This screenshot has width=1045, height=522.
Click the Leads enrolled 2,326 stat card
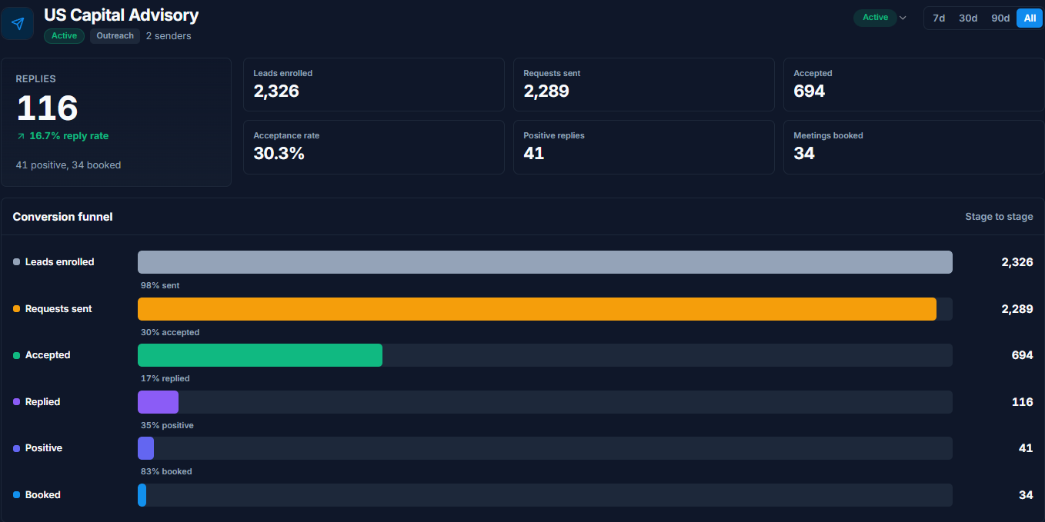(374, 85)
